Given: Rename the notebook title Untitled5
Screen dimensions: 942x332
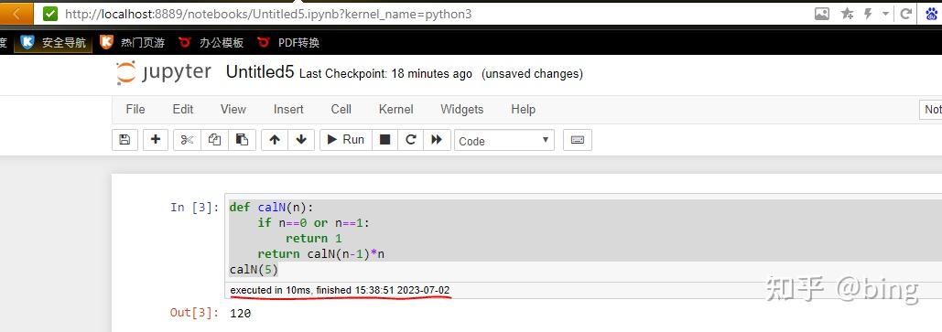Looking at the screenshot, I should click(260, 72).
